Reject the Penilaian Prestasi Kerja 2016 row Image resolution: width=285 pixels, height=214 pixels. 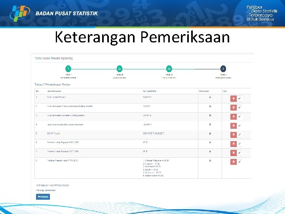tap(234, 162)
